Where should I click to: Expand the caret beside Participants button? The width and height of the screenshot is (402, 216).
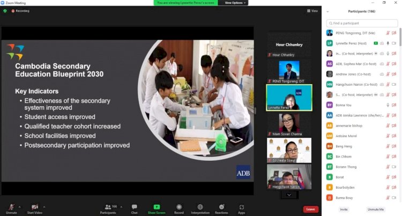click(121, 207)
